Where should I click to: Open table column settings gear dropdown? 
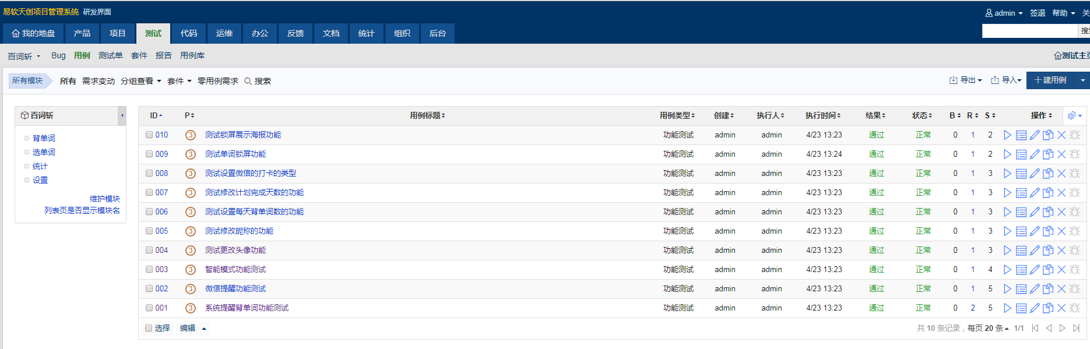point(1074,116)
